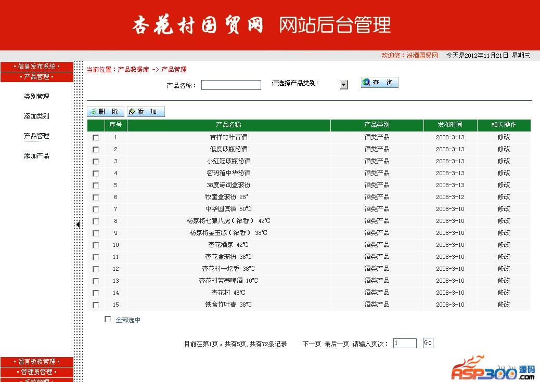Check the box for 吉祥竹叶青酒 row

tap(96, 138)
